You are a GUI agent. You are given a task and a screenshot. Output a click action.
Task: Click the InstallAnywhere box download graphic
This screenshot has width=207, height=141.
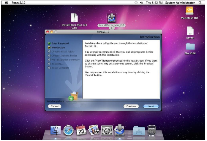[x=74, y=96]
